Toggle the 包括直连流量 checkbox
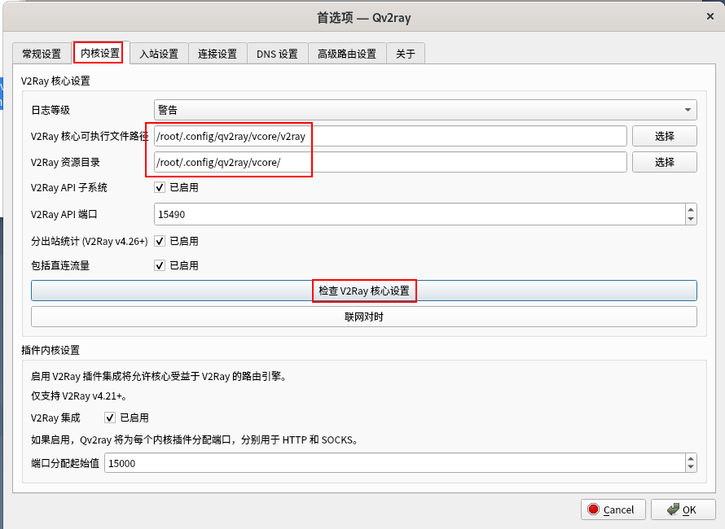725x529 pixels. (x=160, y=265)
